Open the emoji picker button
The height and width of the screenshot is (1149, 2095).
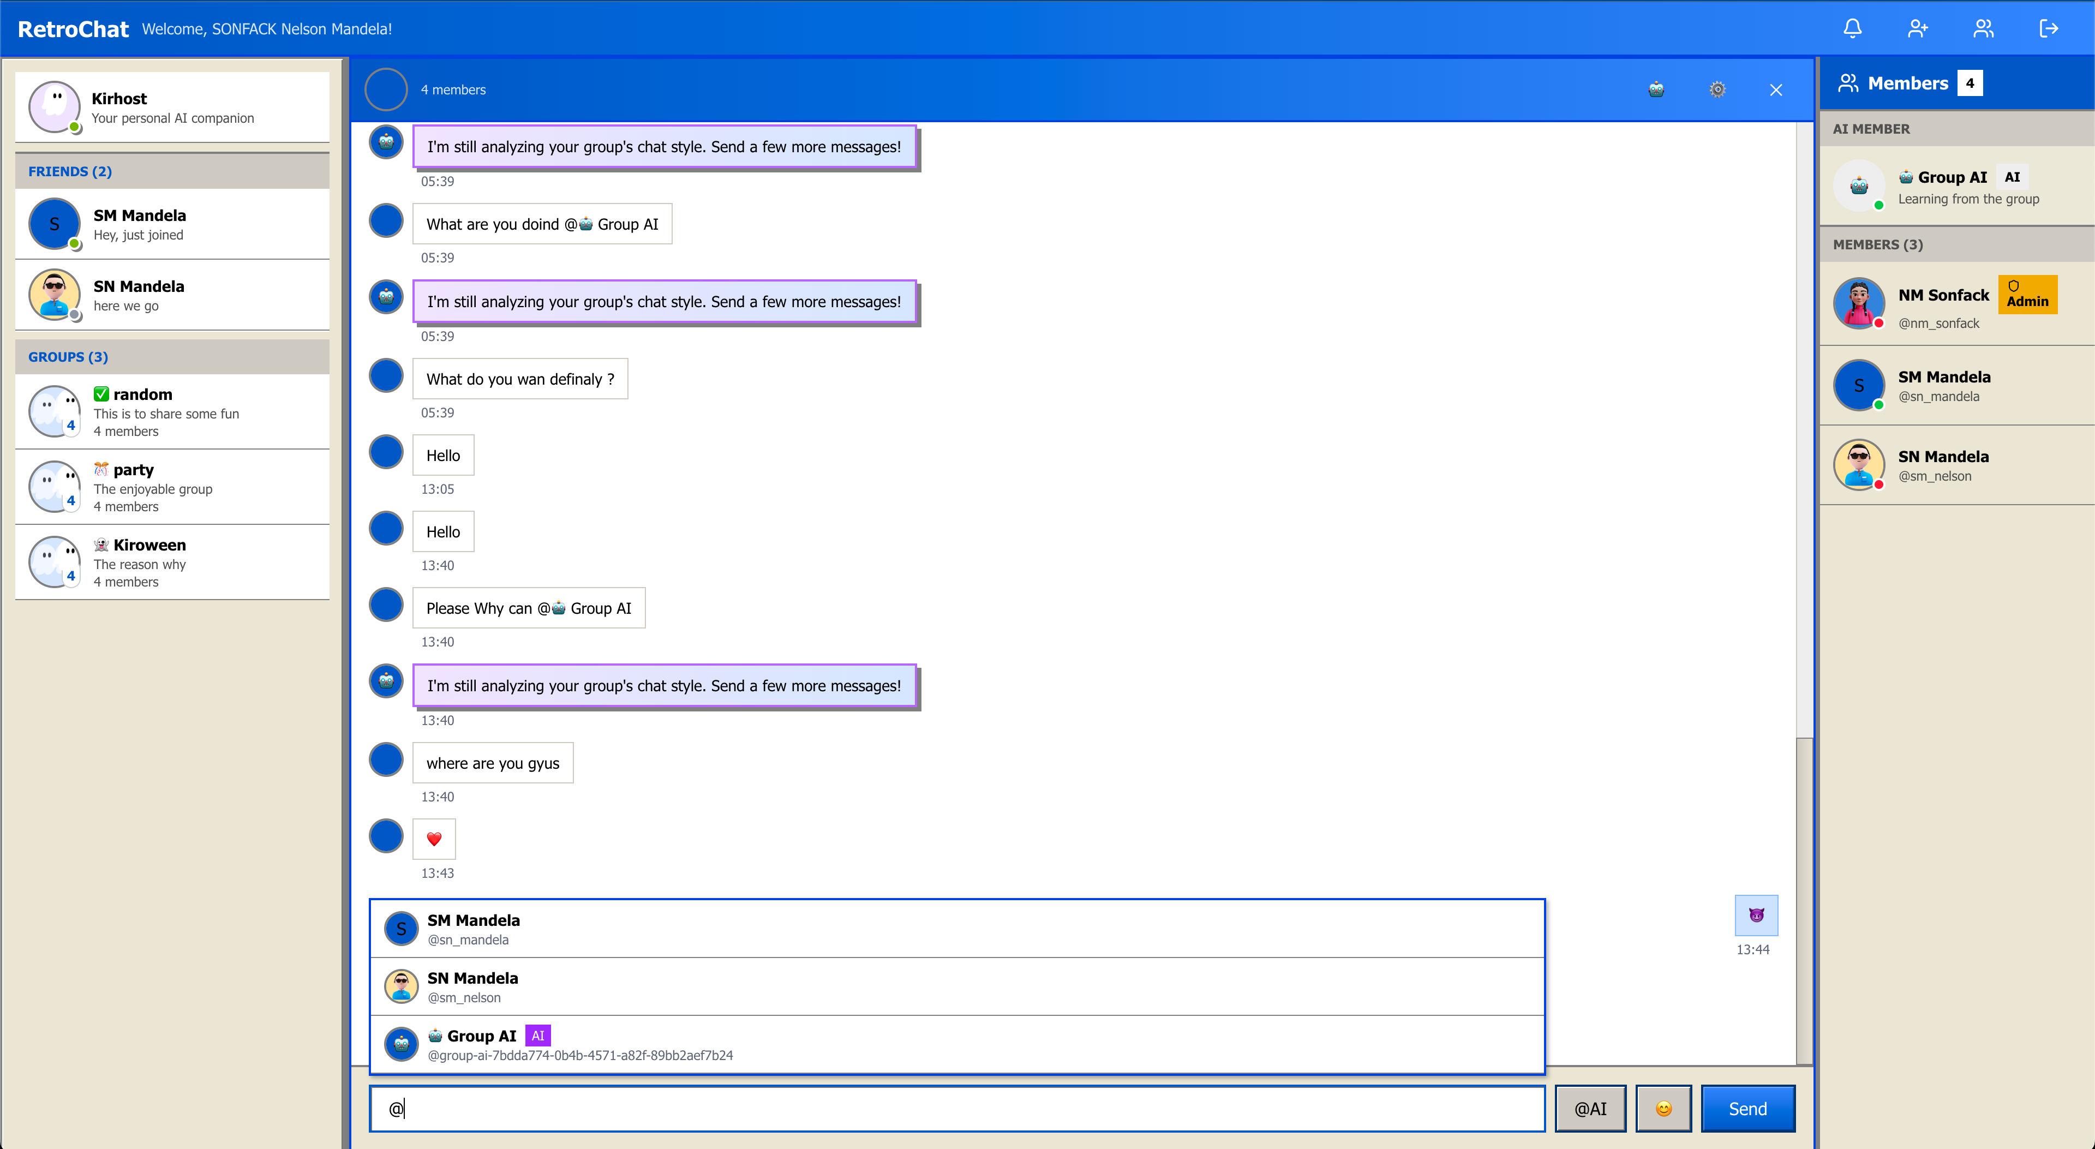click(1663, 1108)
